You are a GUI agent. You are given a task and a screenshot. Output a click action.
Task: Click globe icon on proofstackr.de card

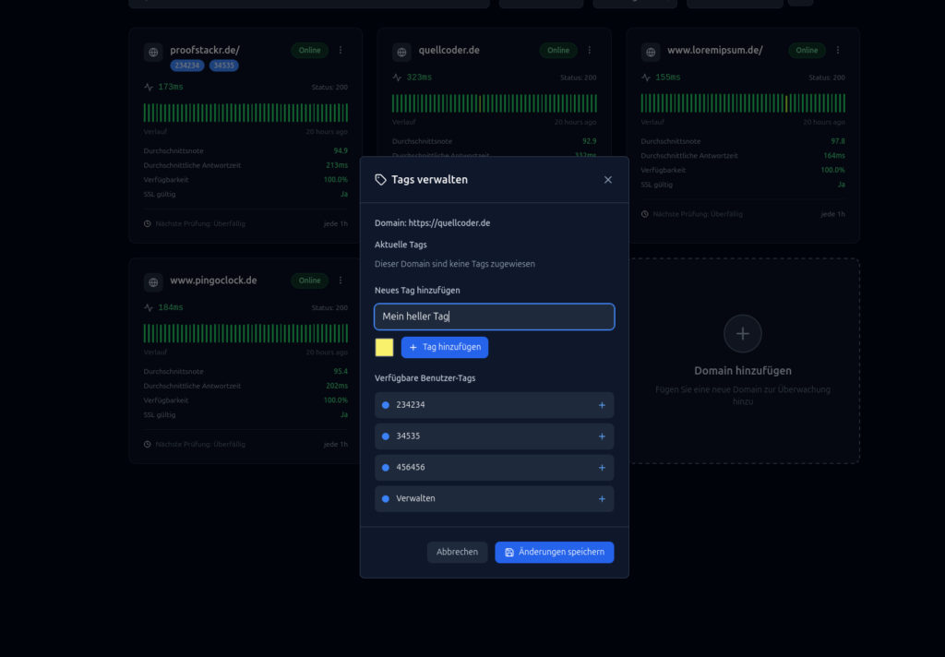(153, 53)
